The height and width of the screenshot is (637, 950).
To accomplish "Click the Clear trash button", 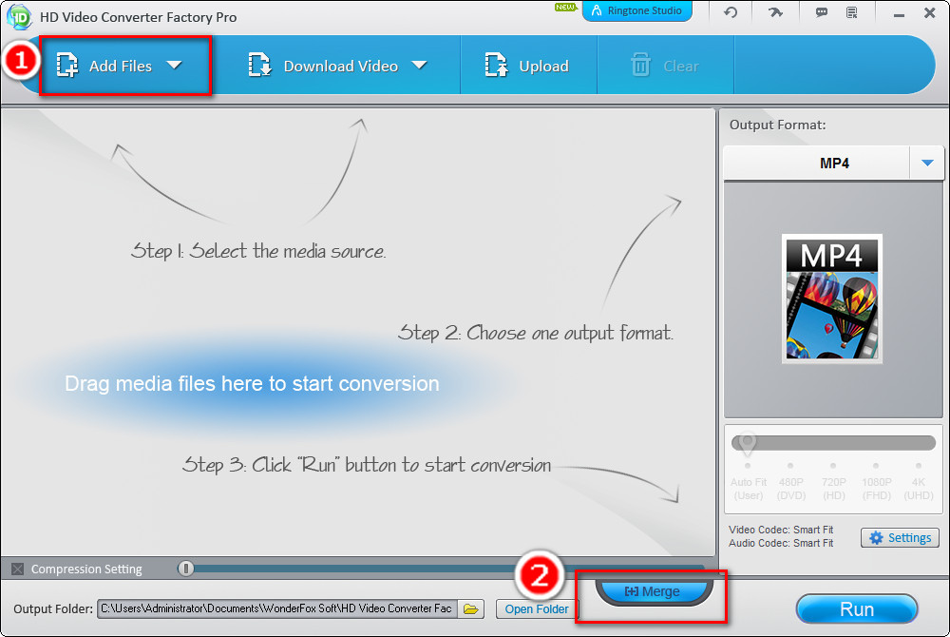I will pos(665,66).
